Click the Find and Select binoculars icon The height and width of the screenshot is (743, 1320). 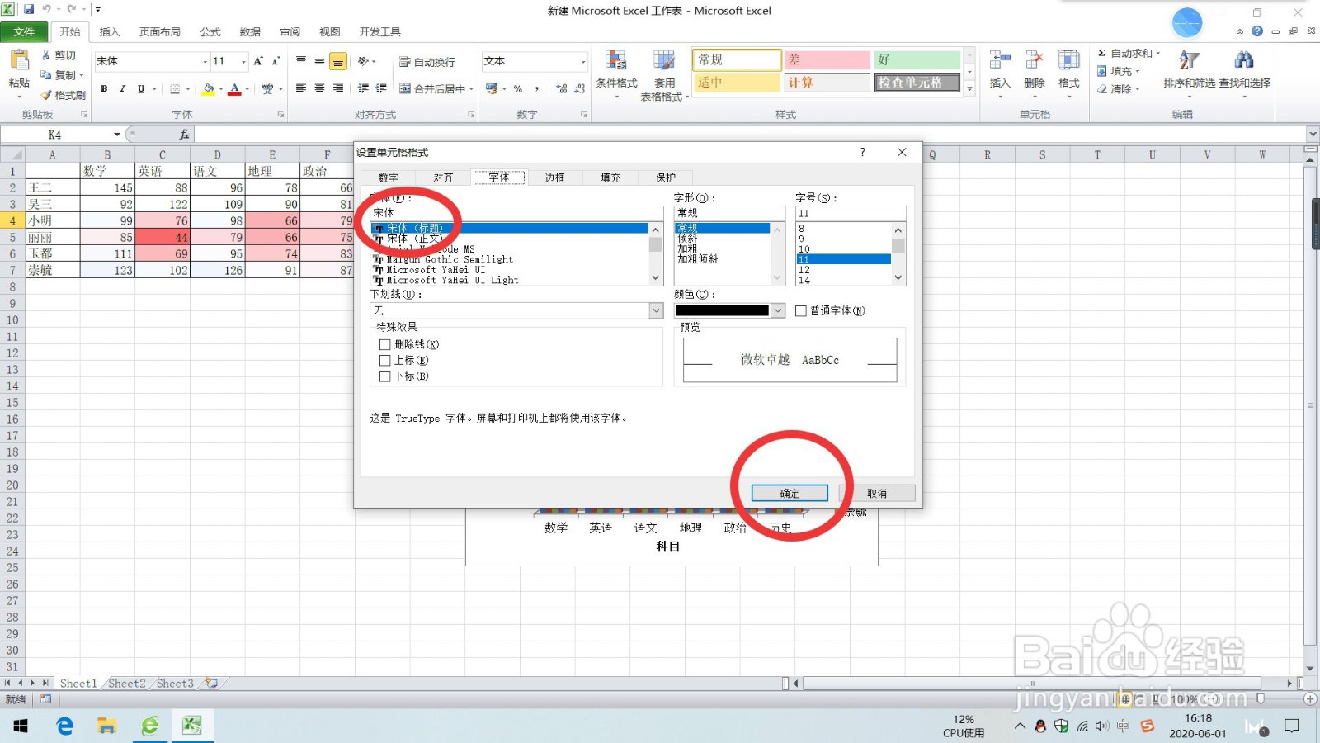coord(1244,59)
